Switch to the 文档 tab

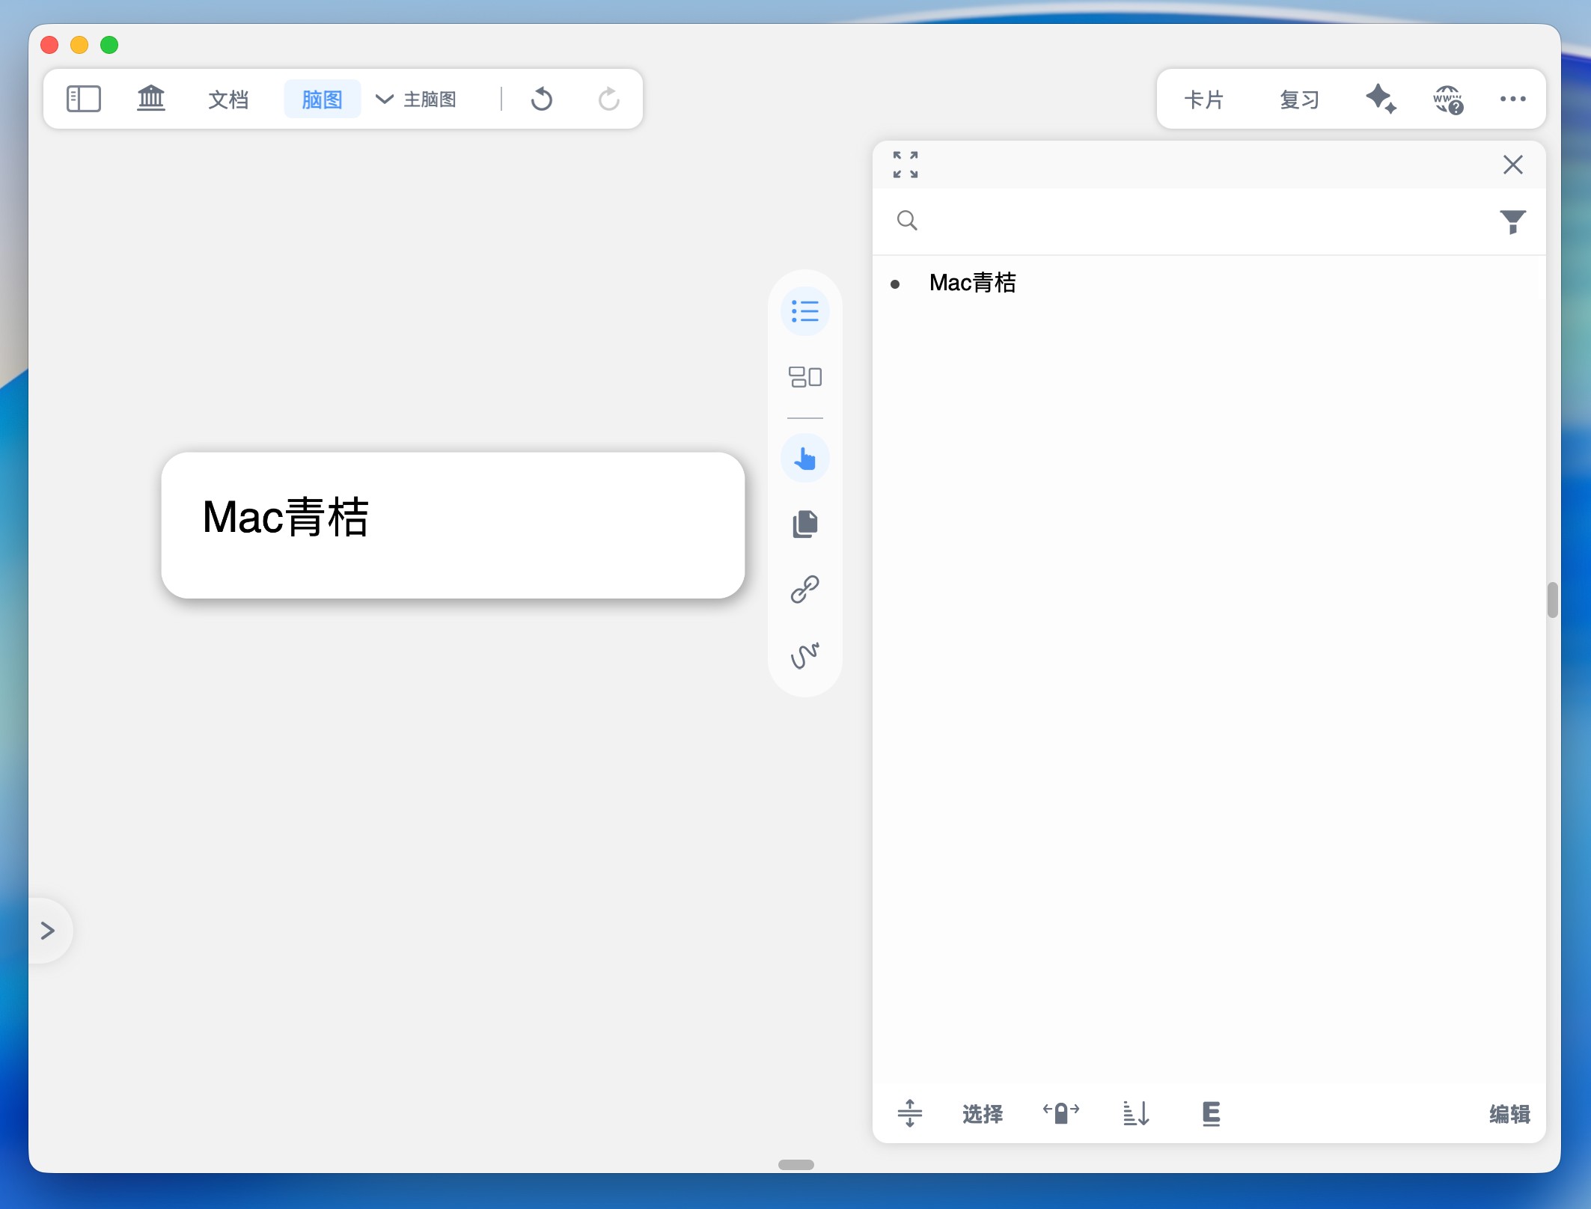(x=228, y=100)
